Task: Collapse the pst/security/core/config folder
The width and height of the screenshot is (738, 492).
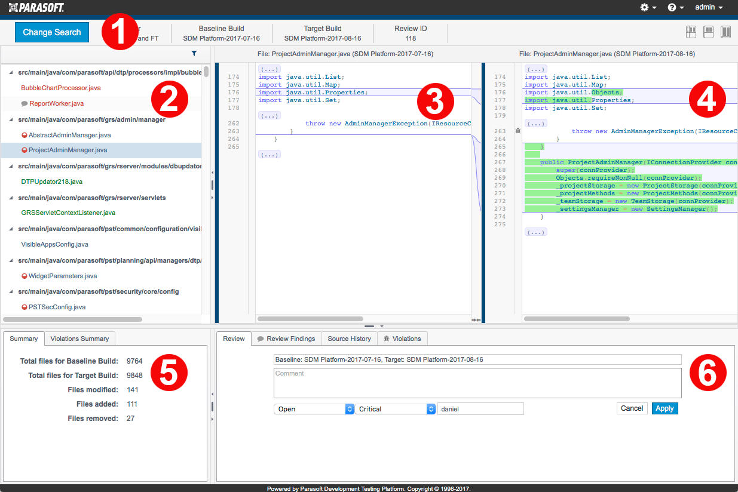Action: tap(11, 291)
